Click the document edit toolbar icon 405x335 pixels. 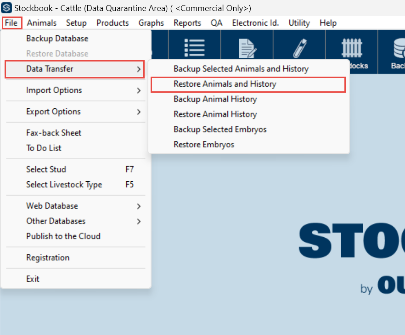(247, 48)
